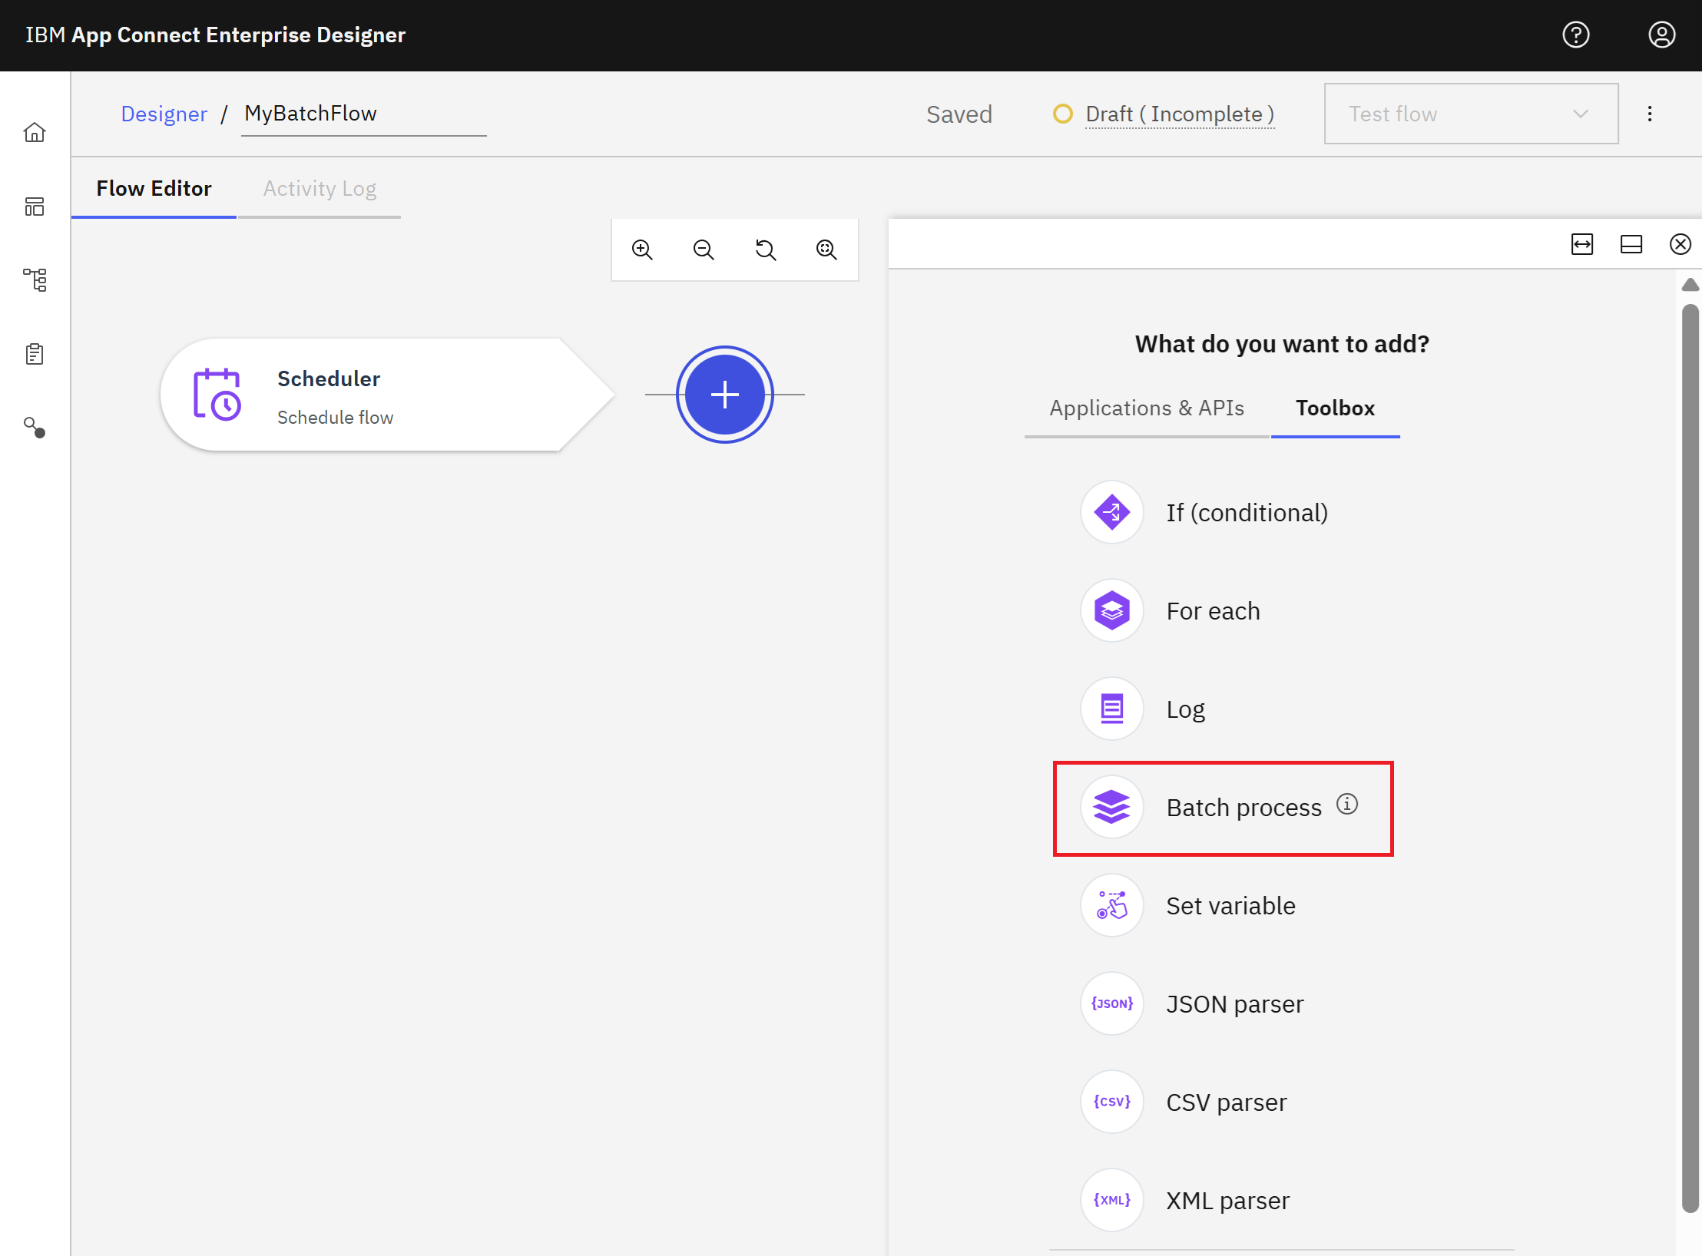Choose the Set variable label
This screenshot has height=1256, width=1702.
tap(1230, 905)
